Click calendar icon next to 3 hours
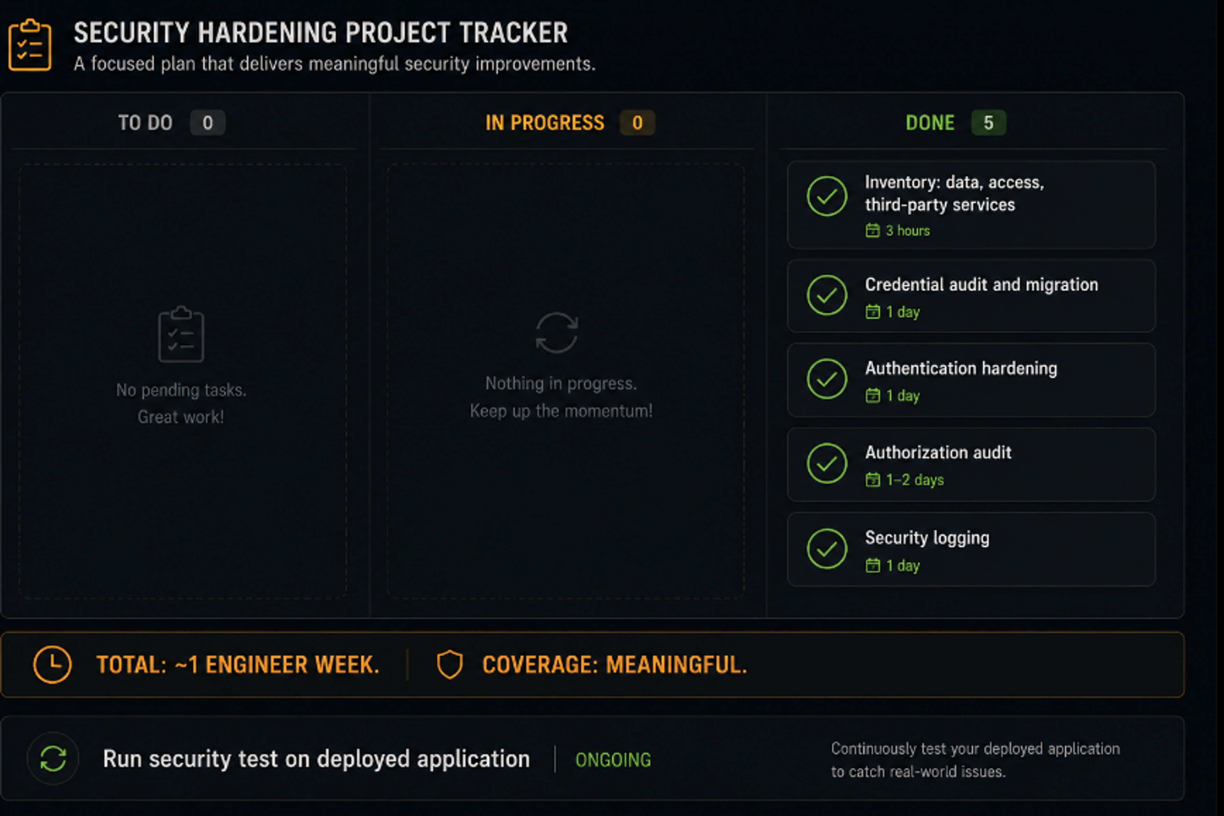This screenshot has height=816, width=1224. pyautogui.click(x=872, y=230)
